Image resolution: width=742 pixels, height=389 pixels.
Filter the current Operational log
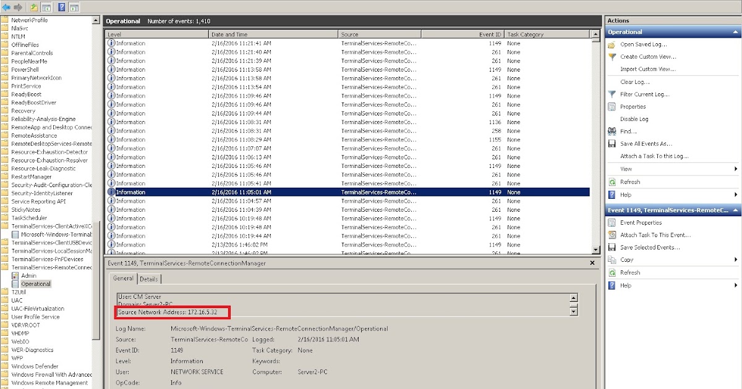[x=645, y=94]
